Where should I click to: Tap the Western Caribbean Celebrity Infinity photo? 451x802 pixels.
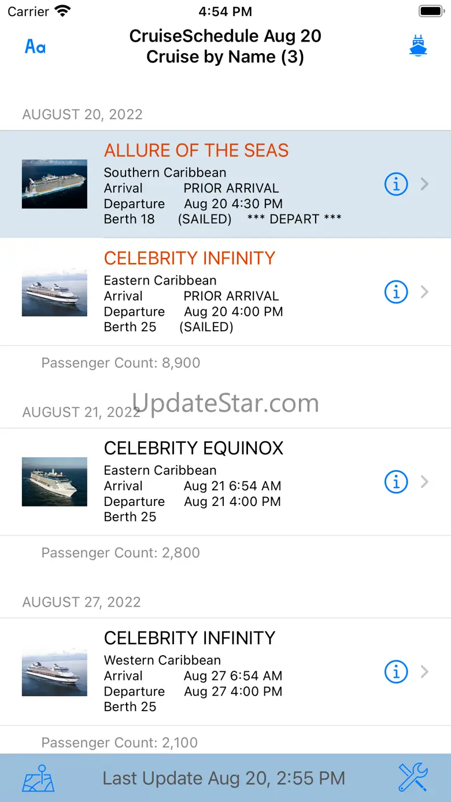pos(54,672)
